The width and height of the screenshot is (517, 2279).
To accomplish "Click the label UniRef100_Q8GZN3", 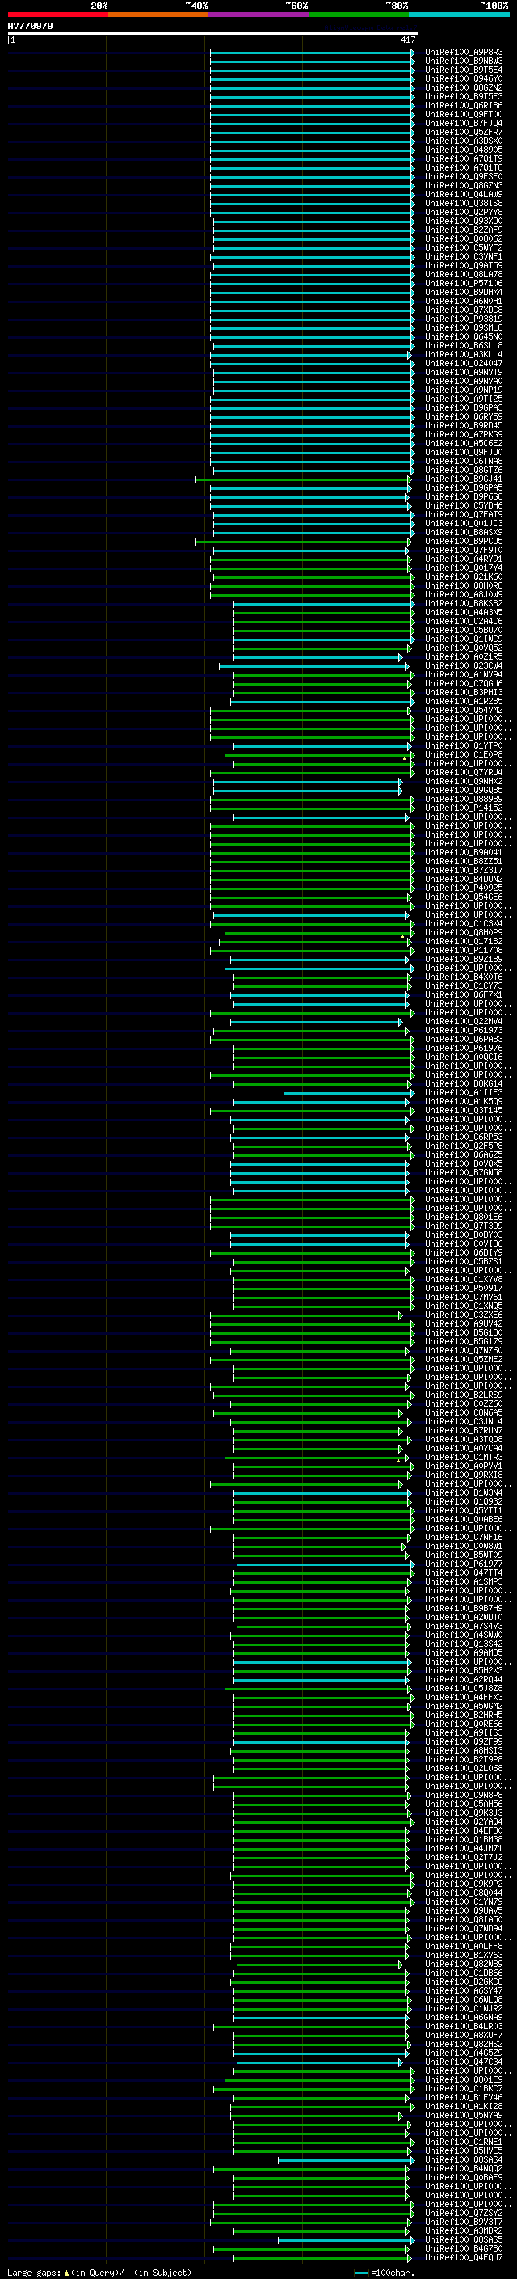I will point(464,185).
